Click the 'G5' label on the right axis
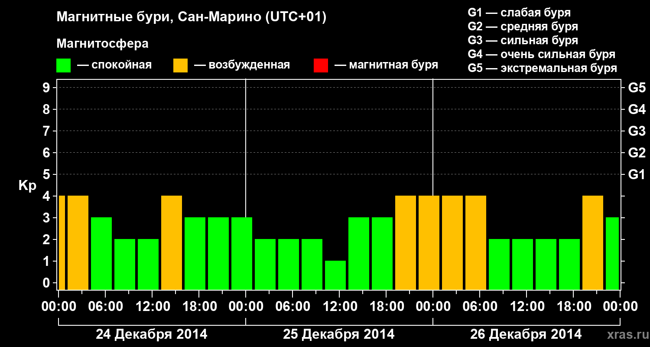Image resolution: width=650 pixels, height=347 pixels. click(637, 88)
